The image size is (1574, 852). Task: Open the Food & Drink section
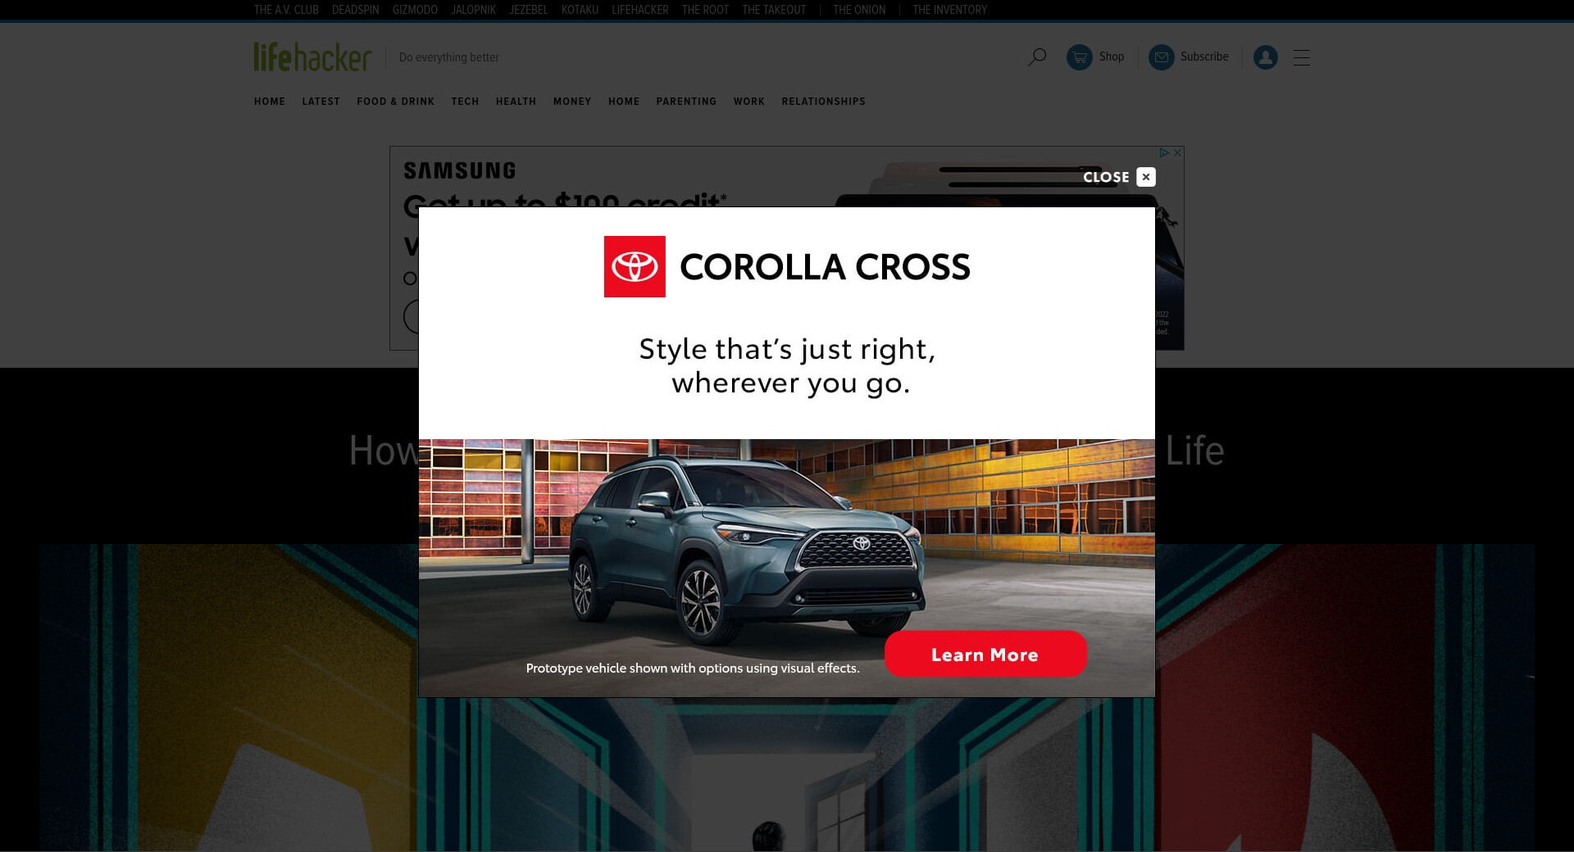(x=395, y=102)
